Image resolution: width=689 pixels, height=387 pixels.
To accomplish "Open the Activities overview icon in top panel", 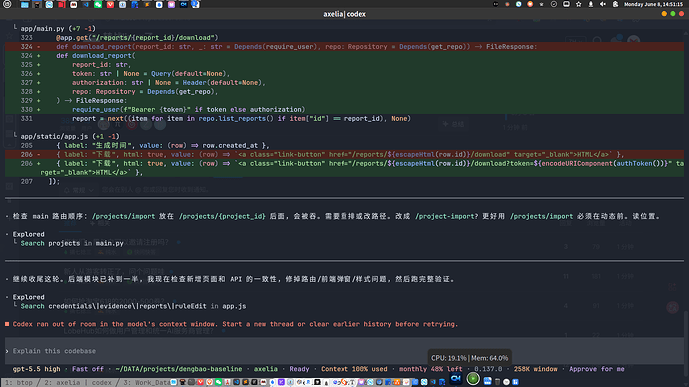I will (x=7, y=4).
